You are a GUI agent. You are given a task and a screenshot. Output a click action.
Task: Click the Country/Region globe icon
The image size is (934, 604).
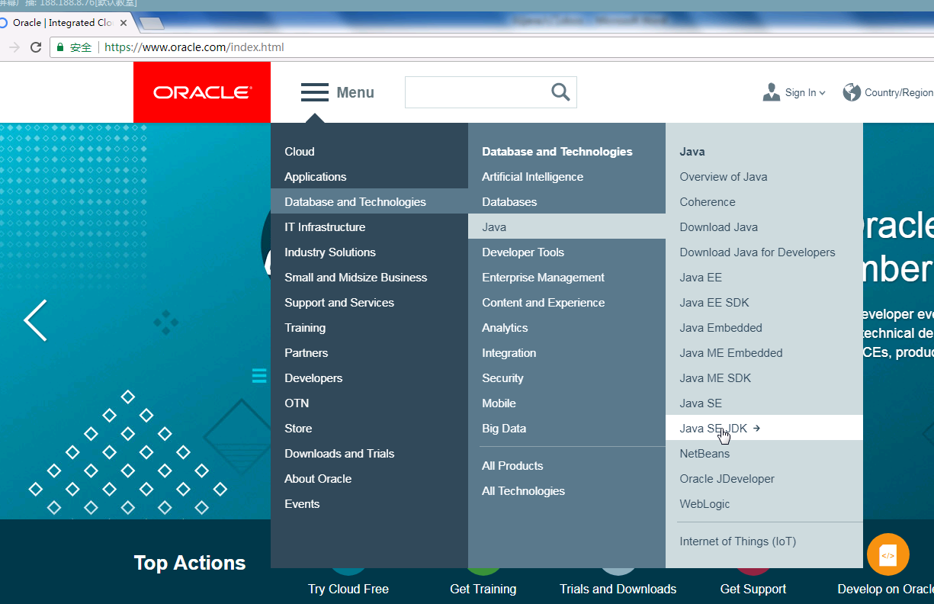[x=852, y=92]
